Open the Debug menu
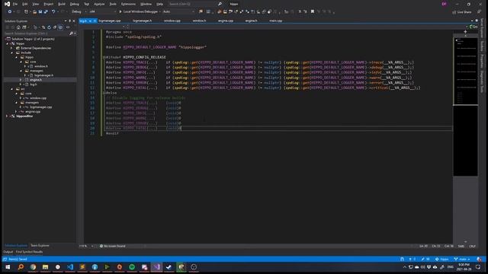 [75, 4]
